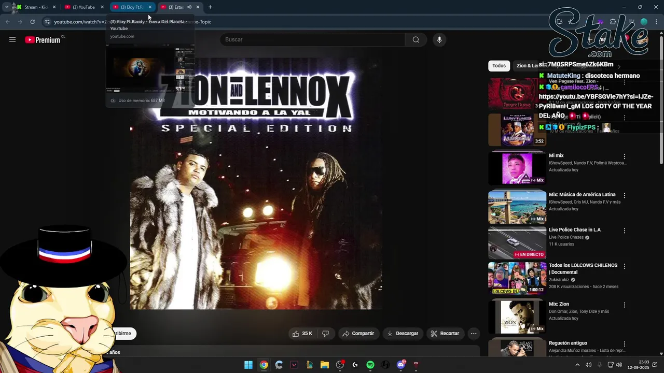Open options for Reguetón antiguo playlist

tap(625, 344)
